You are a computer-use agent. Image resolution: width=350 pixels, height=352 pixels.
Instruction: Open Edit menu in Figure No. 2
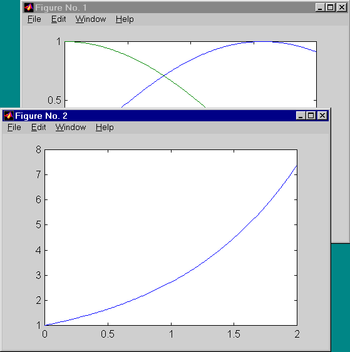tap(38, 128)
